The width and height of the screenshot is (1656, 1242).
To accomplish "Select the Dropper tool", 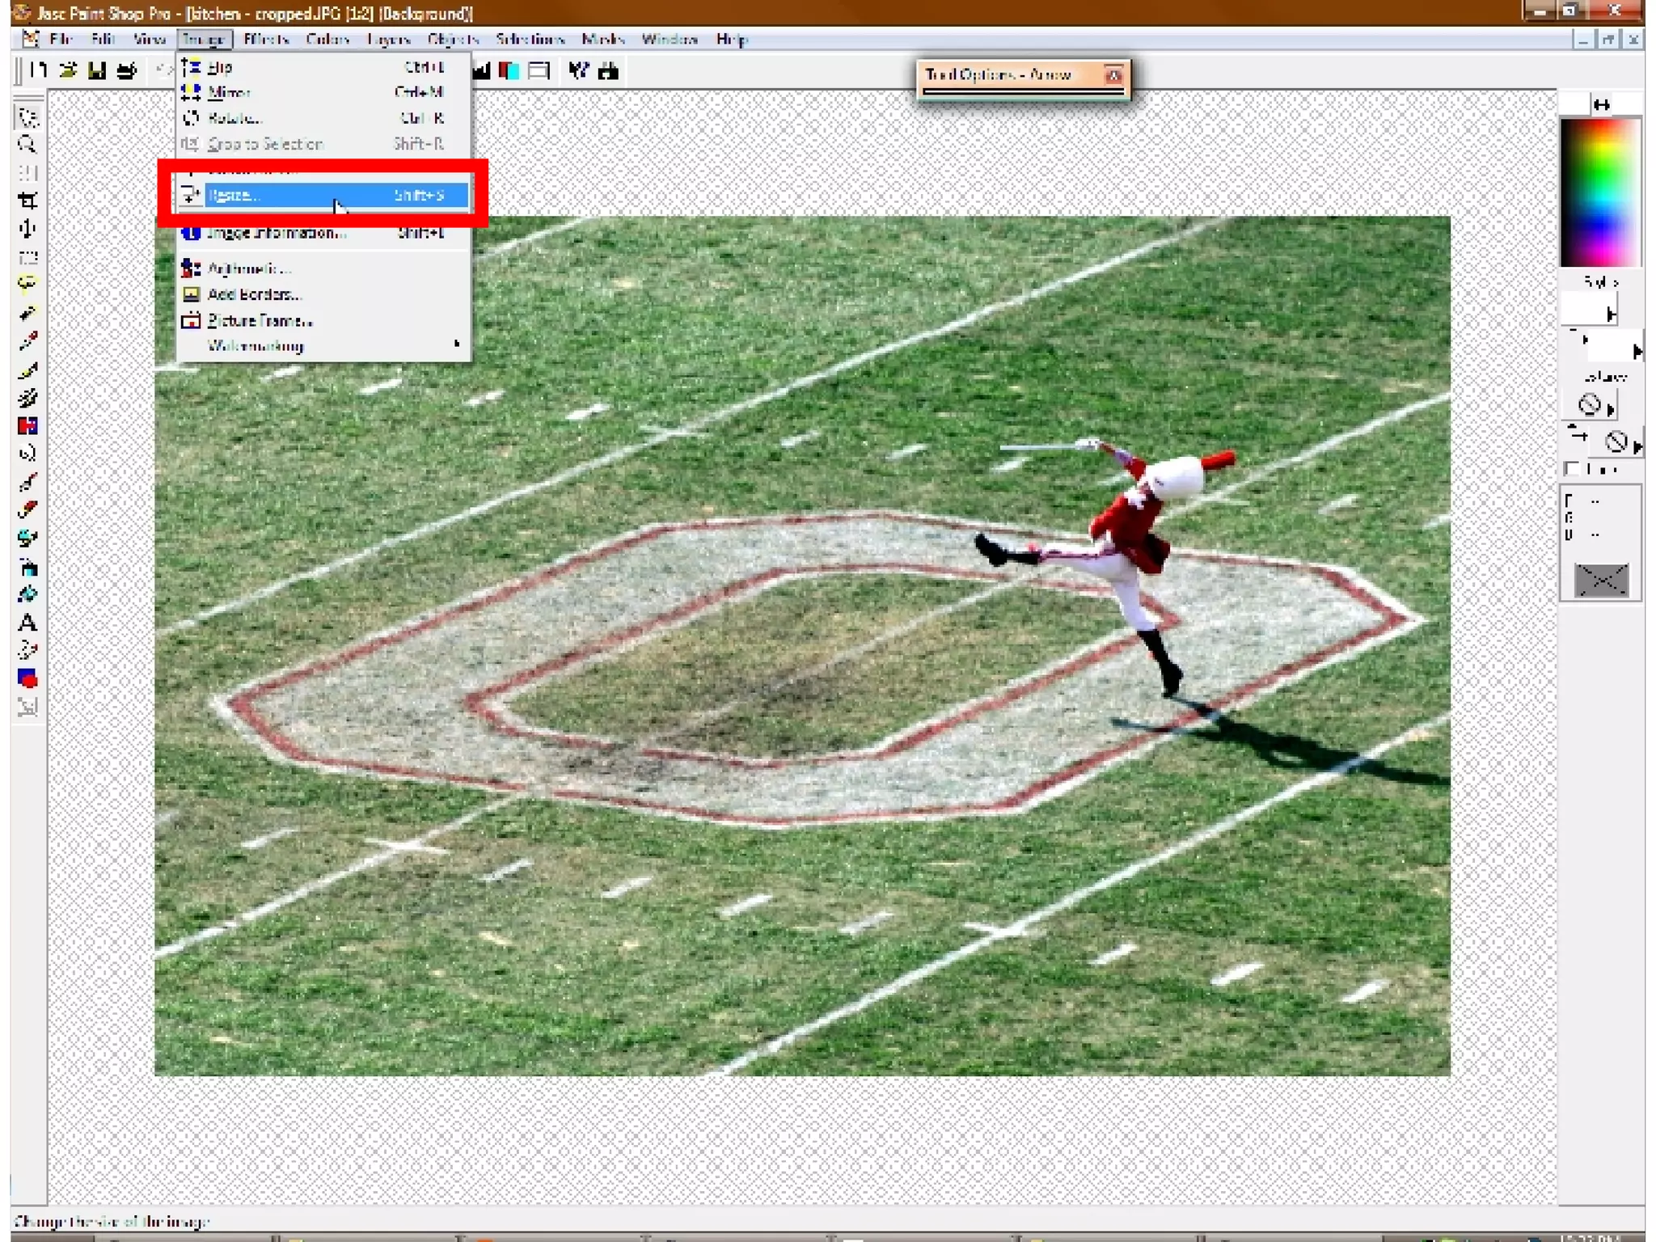I will click(27, 341).
